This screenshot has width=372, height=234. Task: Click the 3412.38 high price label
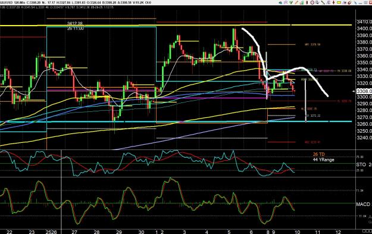[x=75, y=23]
